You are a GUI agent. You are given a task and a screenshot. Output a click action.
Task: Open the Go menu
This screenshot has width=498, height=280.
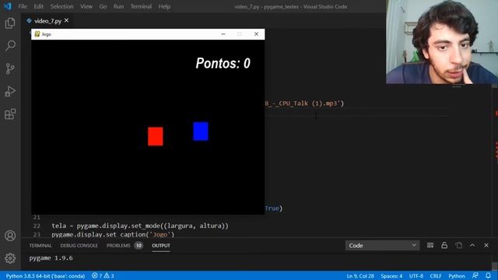point(103,6)
